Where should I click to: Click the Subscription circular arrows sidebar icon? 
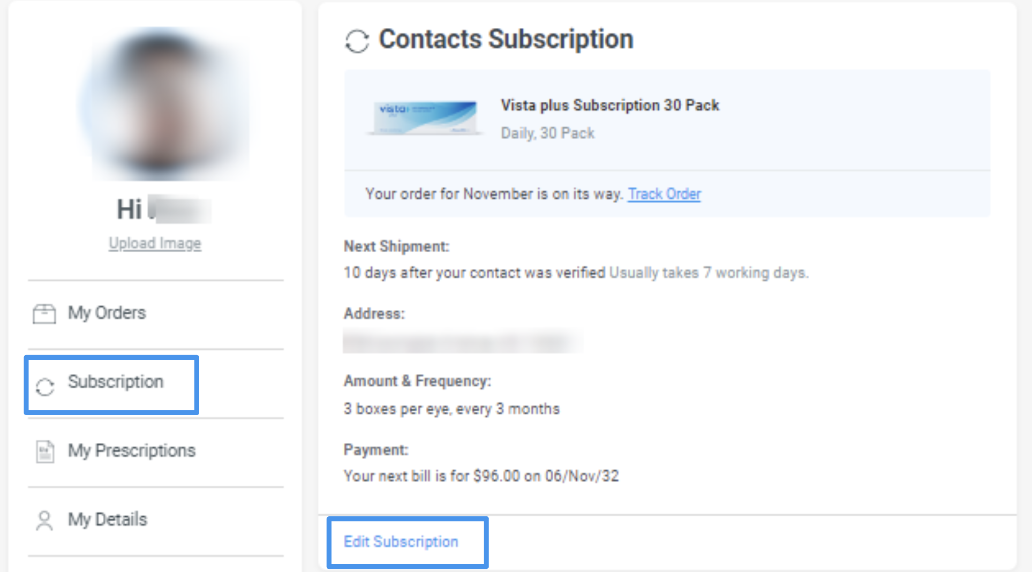[45, 387]
